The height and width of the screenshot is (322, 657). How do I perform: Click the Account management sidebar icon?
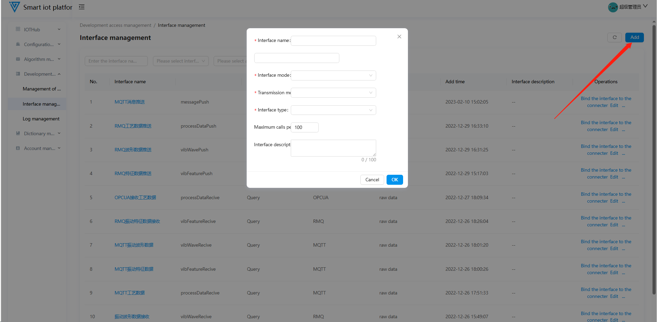point(18,148)
